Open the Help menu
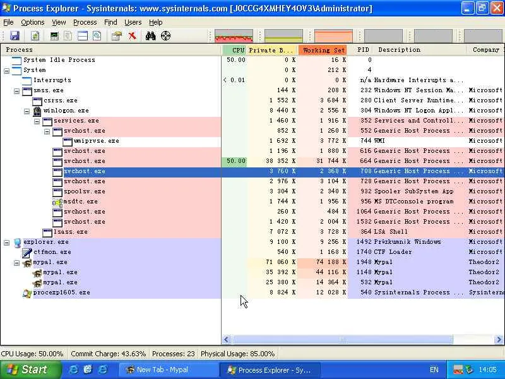The height and width of the screenshot is (379, 505). (x=155, y=22)
